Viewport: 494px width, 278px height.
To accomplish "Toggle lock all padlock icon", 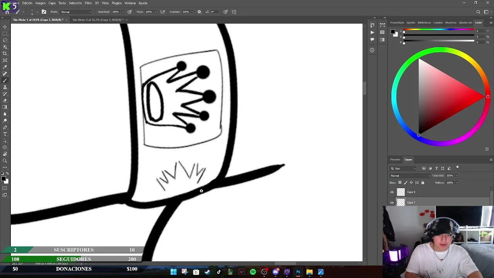I will click(x=423, y=183).
